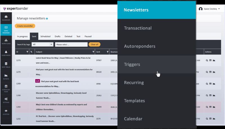This screenshot has height=129, width=225.
Task: Click the expertsender logo
Action: 16,9
